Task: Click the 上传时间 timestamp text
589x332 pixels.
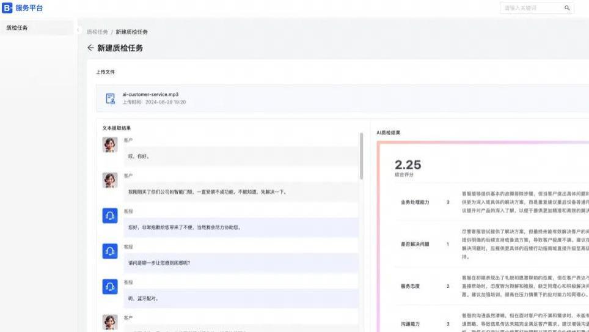Action: [154, 102]
